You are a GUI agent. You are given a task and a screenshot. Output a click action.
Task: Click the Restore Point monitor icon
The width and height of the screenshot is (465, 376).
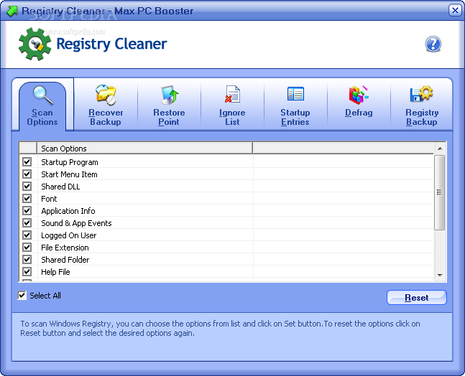pos(170,95)
